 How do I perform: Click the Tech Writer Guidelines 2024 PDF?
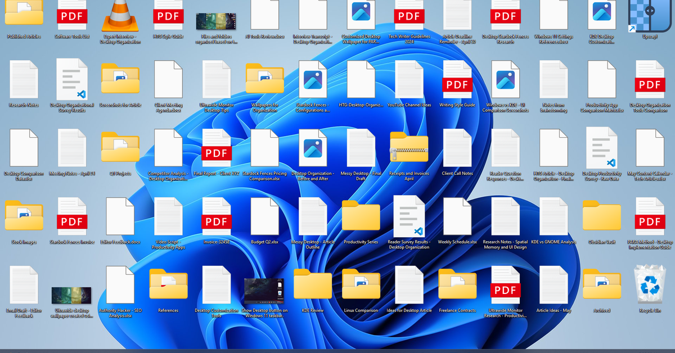tap(409, 13)
